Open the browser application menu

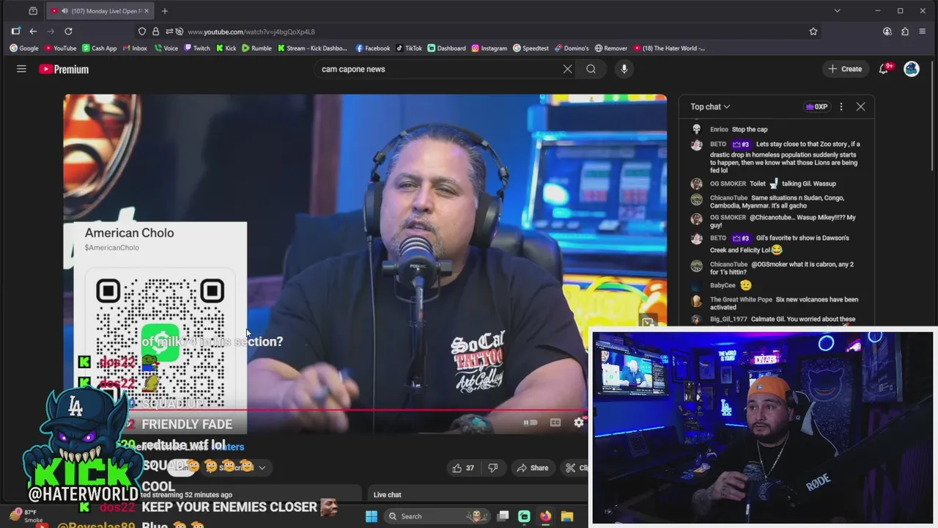[x=923, y=32]
